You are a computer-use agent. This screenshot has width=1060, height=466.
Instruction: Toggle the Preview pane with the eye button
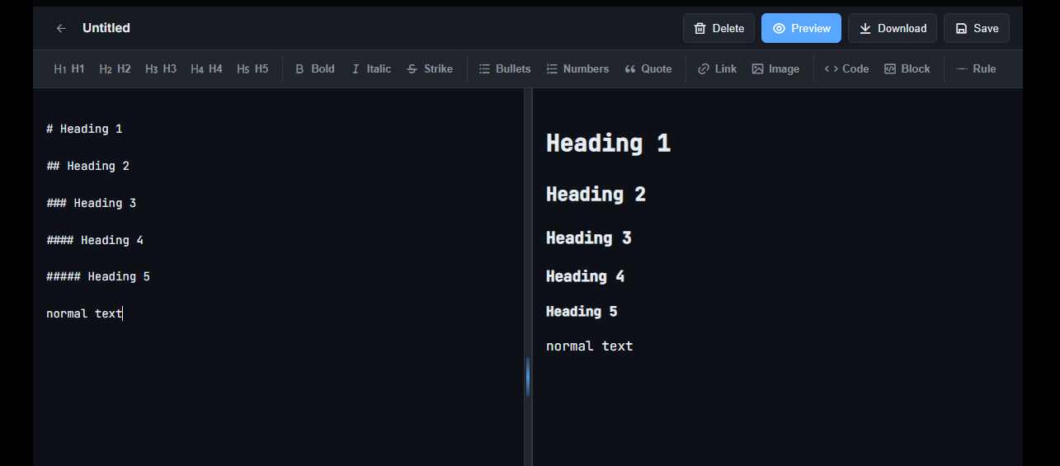(x=801, y=28)
